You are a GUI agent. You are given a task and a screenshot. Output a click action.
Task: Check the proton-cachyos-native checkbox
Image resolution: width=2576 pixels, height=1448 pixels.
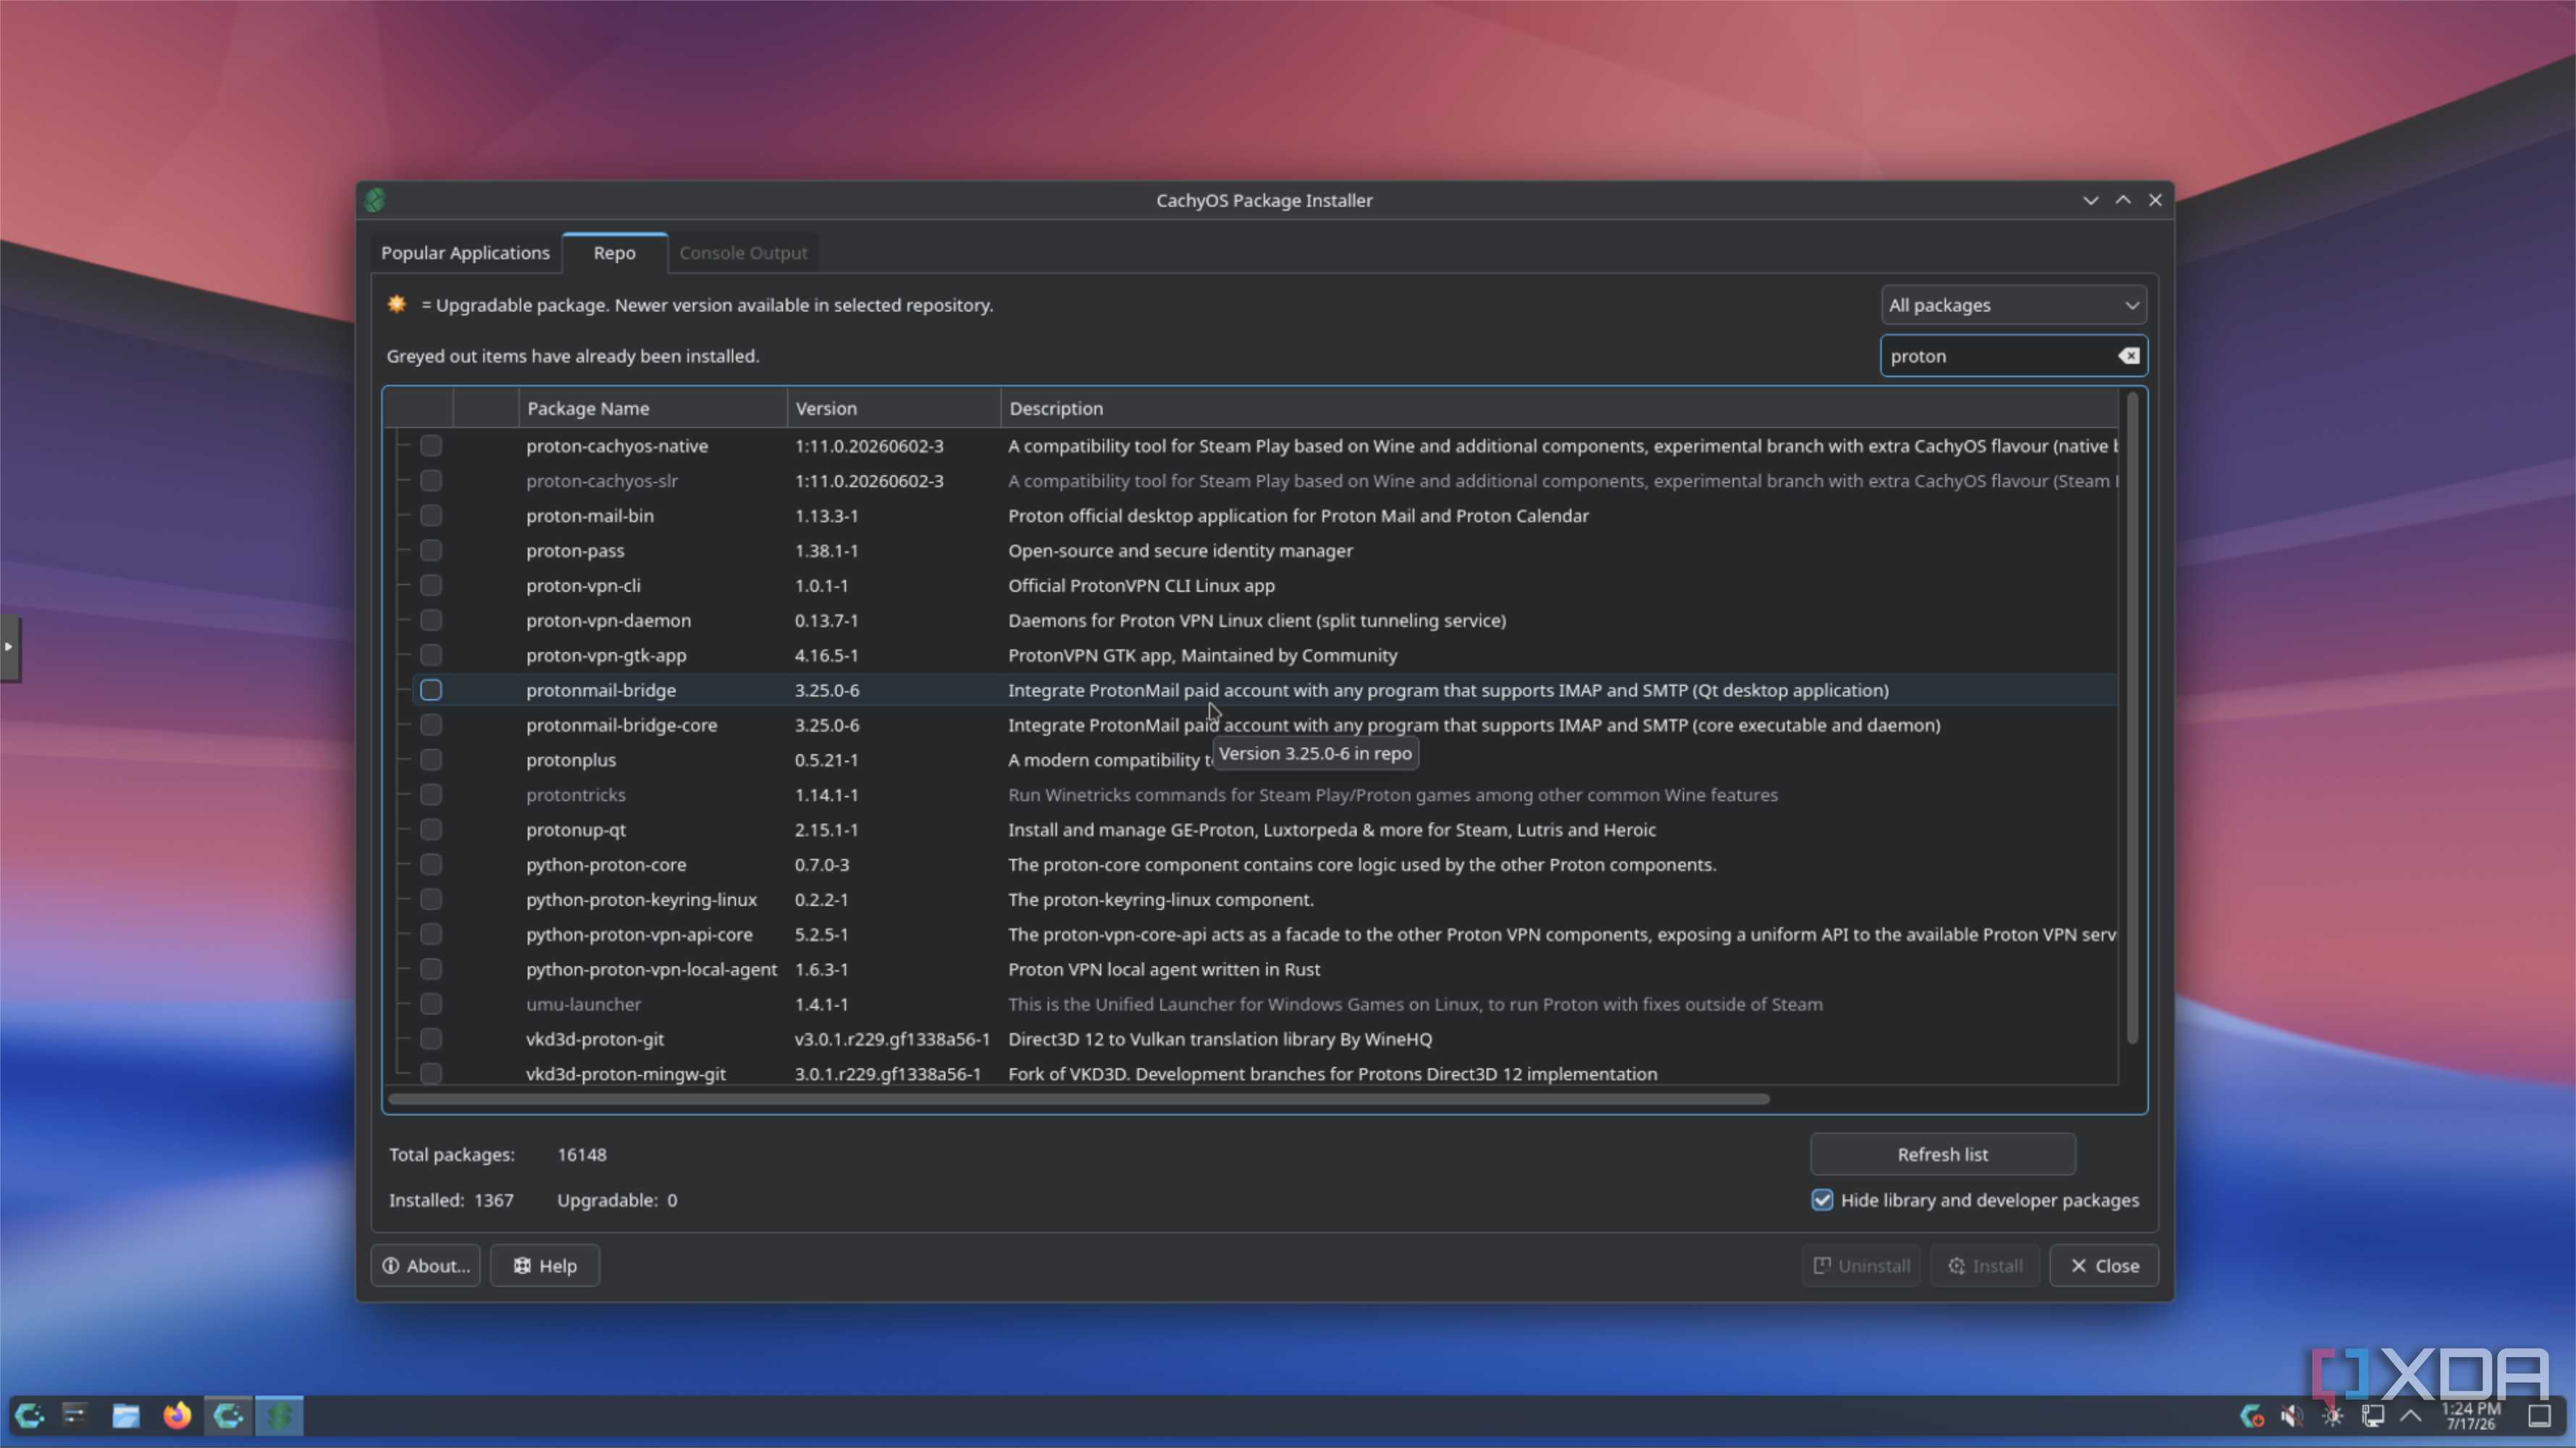(431, 446)
